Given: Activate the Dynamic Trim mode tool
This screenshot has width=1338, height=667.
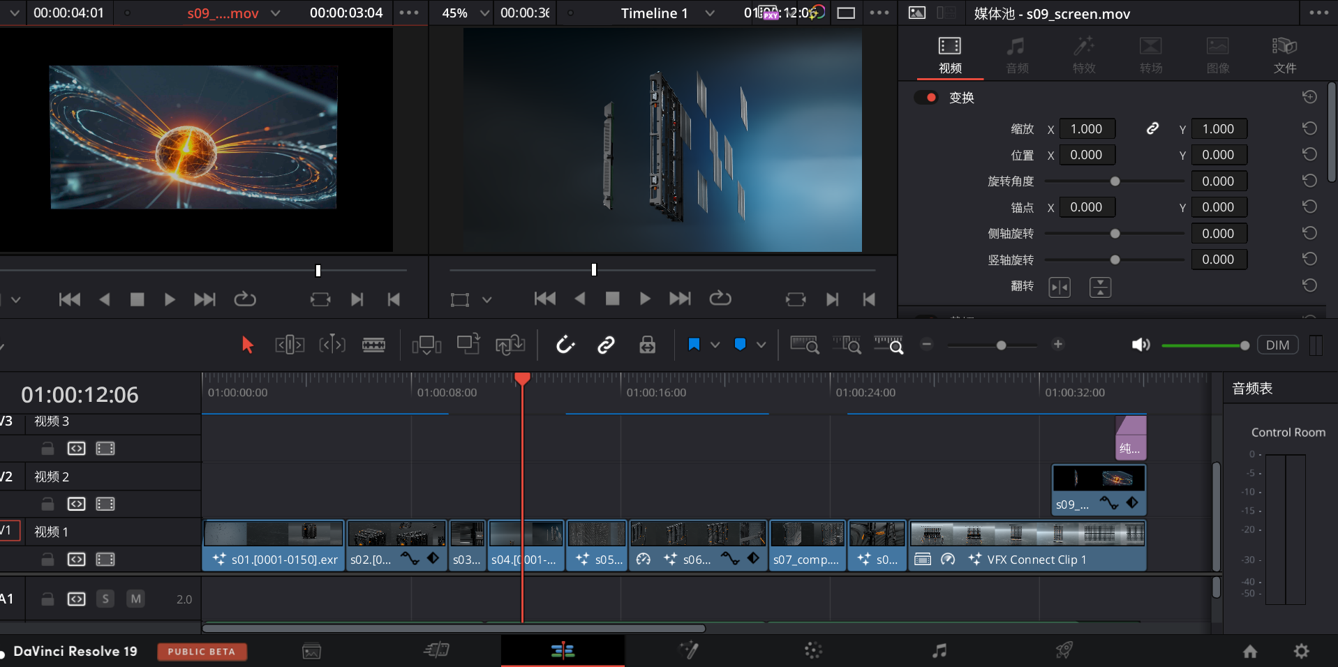Looking at the screenshot, I should coord(332,345).
